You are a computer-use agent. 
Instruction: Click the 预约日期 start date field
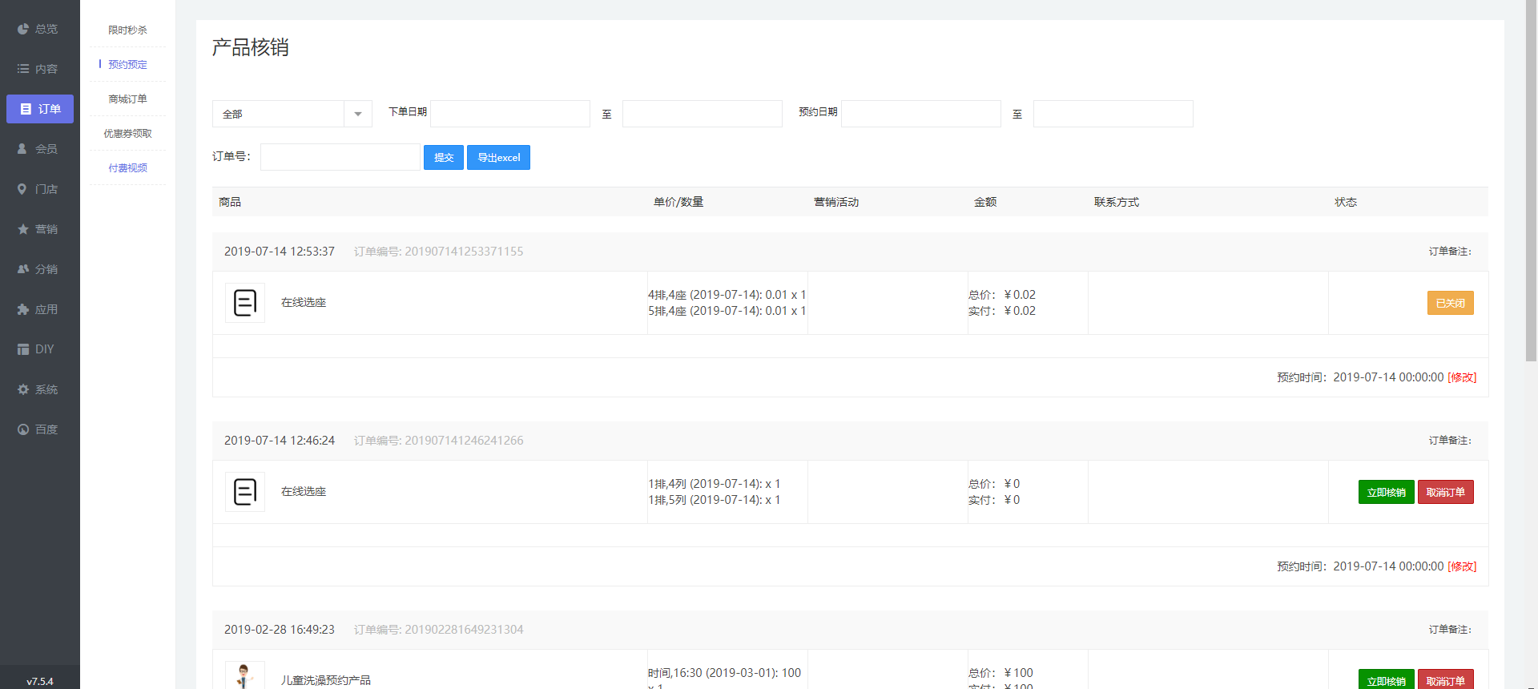(921, 114)
